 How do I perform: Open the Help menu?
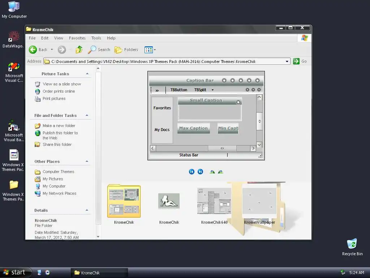click(x=111, y=38)
